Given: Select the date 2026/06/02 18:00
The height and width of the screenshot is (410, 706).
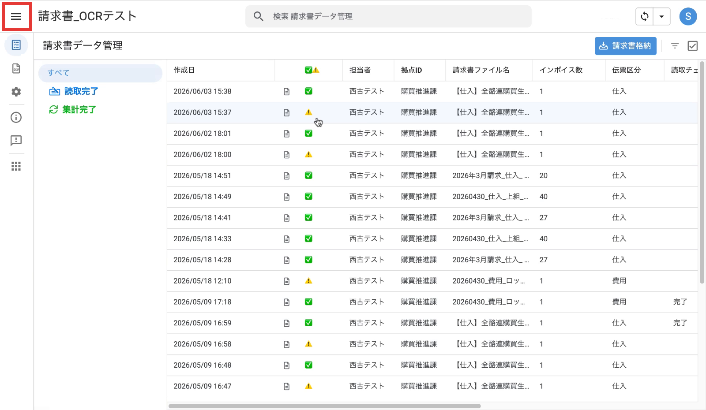Looking at the screenshot, I should coord(203,155).
